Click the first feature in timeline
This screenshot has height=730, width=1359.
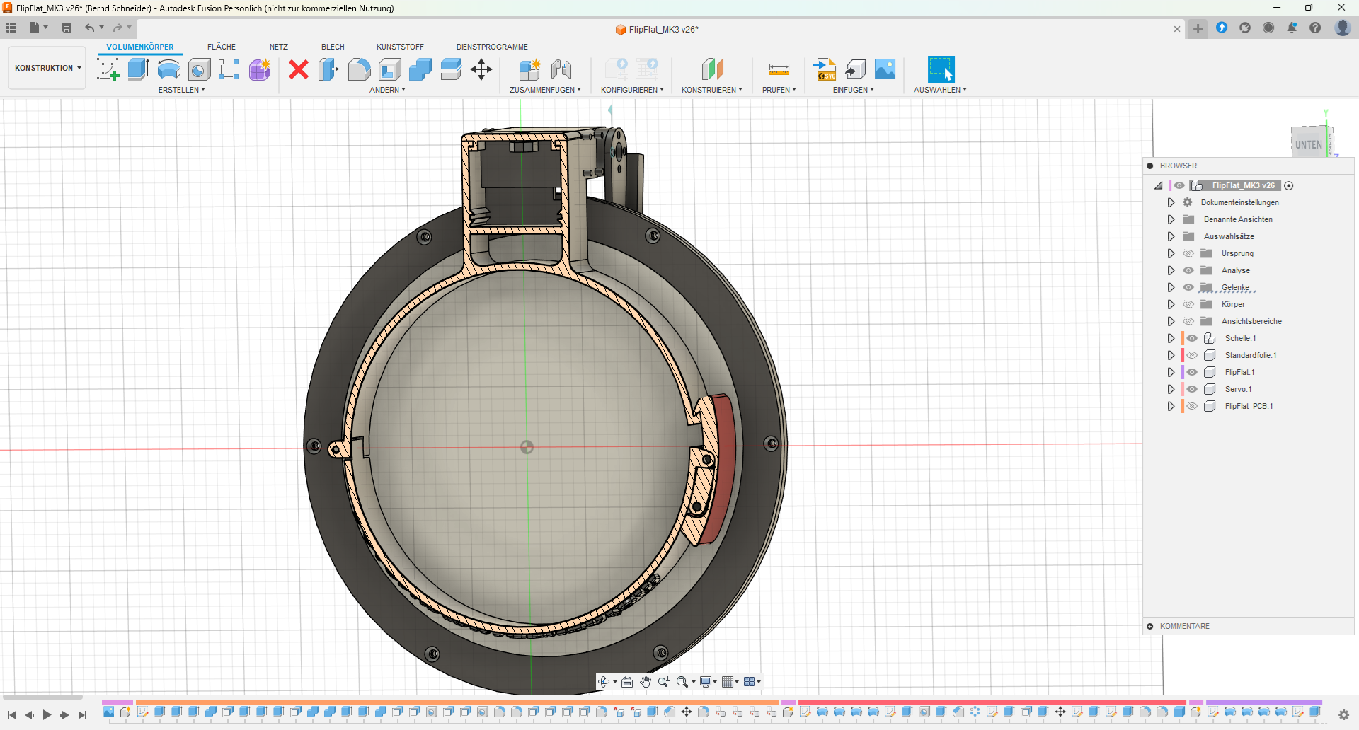(x=108, y=712)
